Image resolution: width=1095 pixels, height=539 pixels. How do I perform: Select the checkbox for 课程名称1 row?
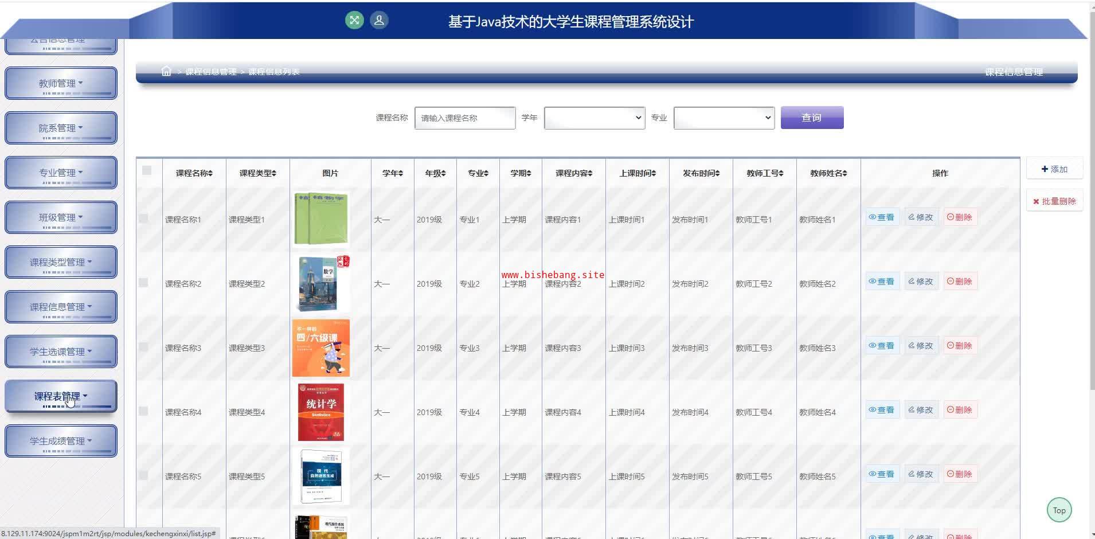click(143, 218)
